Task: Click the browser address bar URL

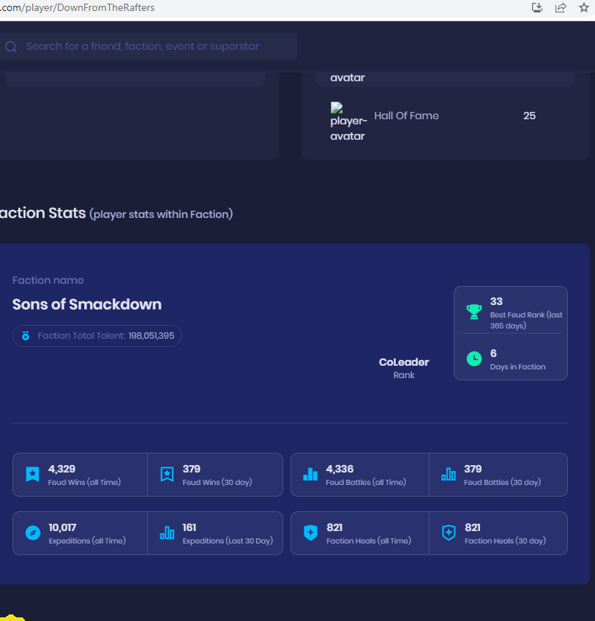Action: [78, 7]
